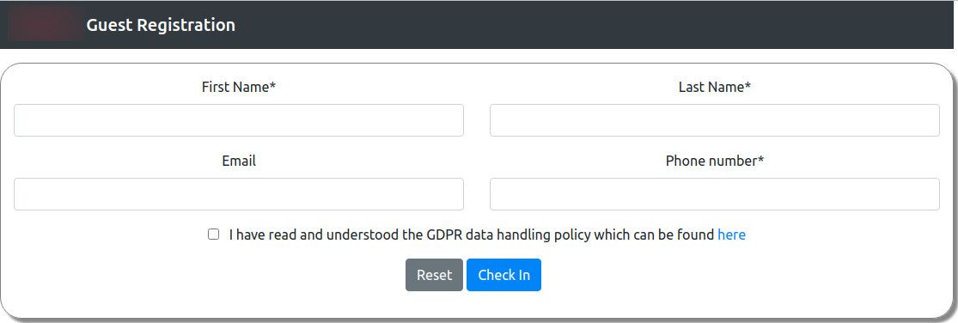Select the Phone number text box
The width and height of the screenshot is (958, 323).
click(x=714, y=194)
